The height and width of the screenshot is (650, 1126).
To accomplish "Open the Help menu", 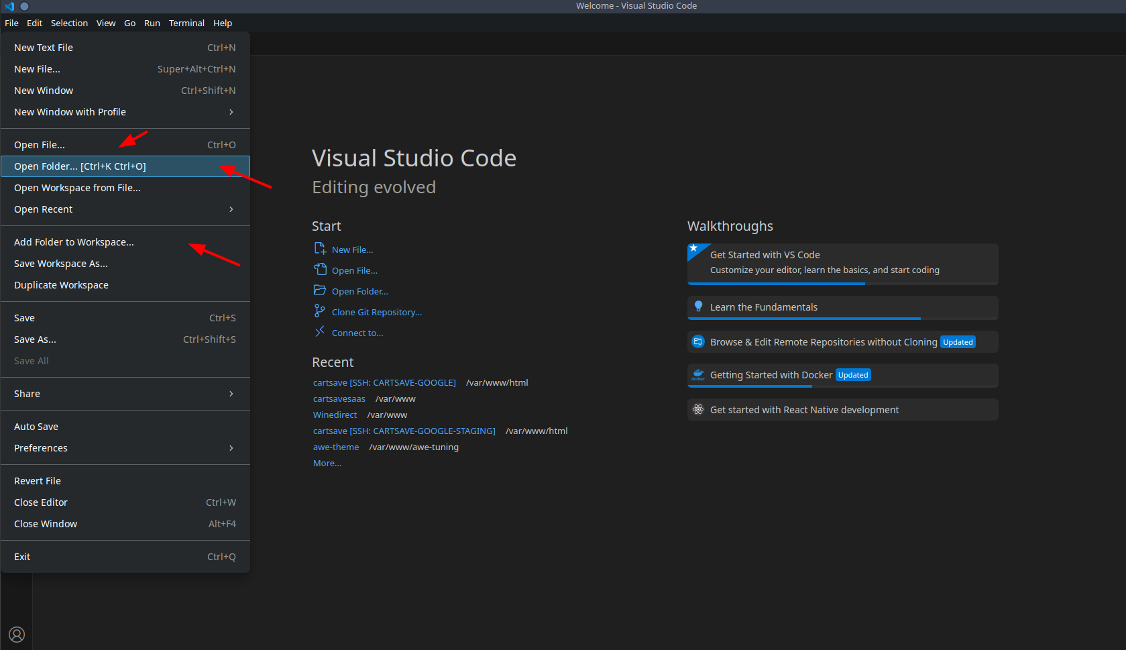I will [x=223, y=22].
